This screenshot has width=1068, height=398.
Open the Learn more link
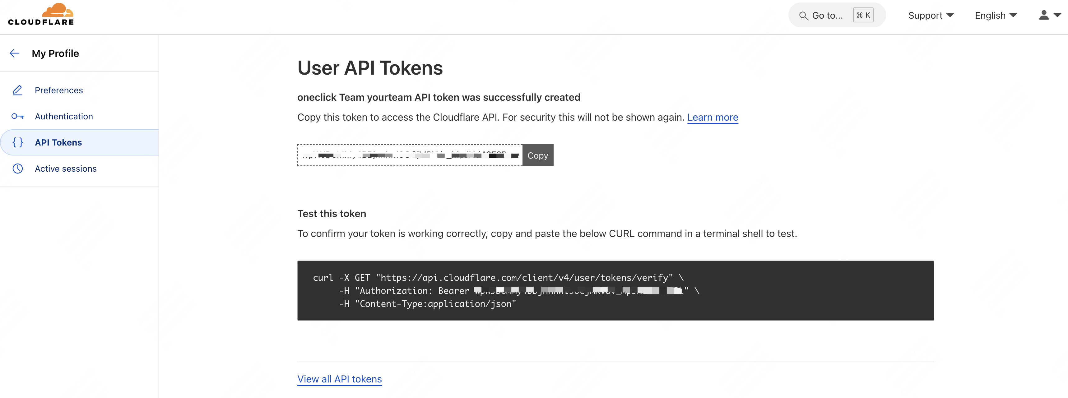[713, 117]
